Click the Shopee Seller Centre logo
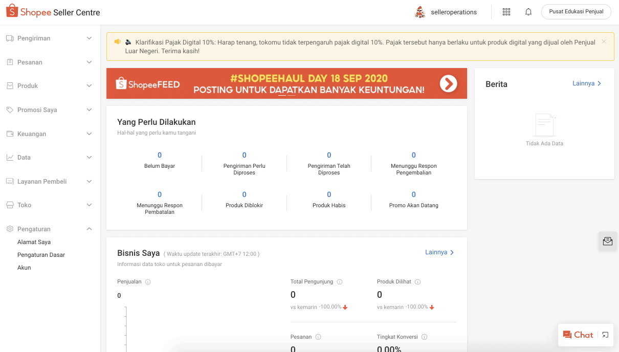The height and width of the screenshot is (352, 619). coord(53,12)
